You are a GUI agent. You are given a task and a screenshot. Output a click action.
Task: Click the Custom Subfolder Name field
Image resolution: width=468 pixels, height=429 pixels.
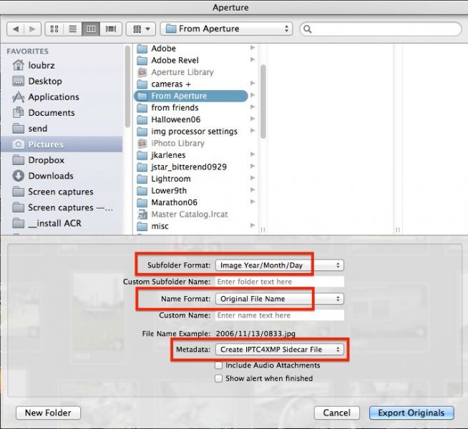279,282
